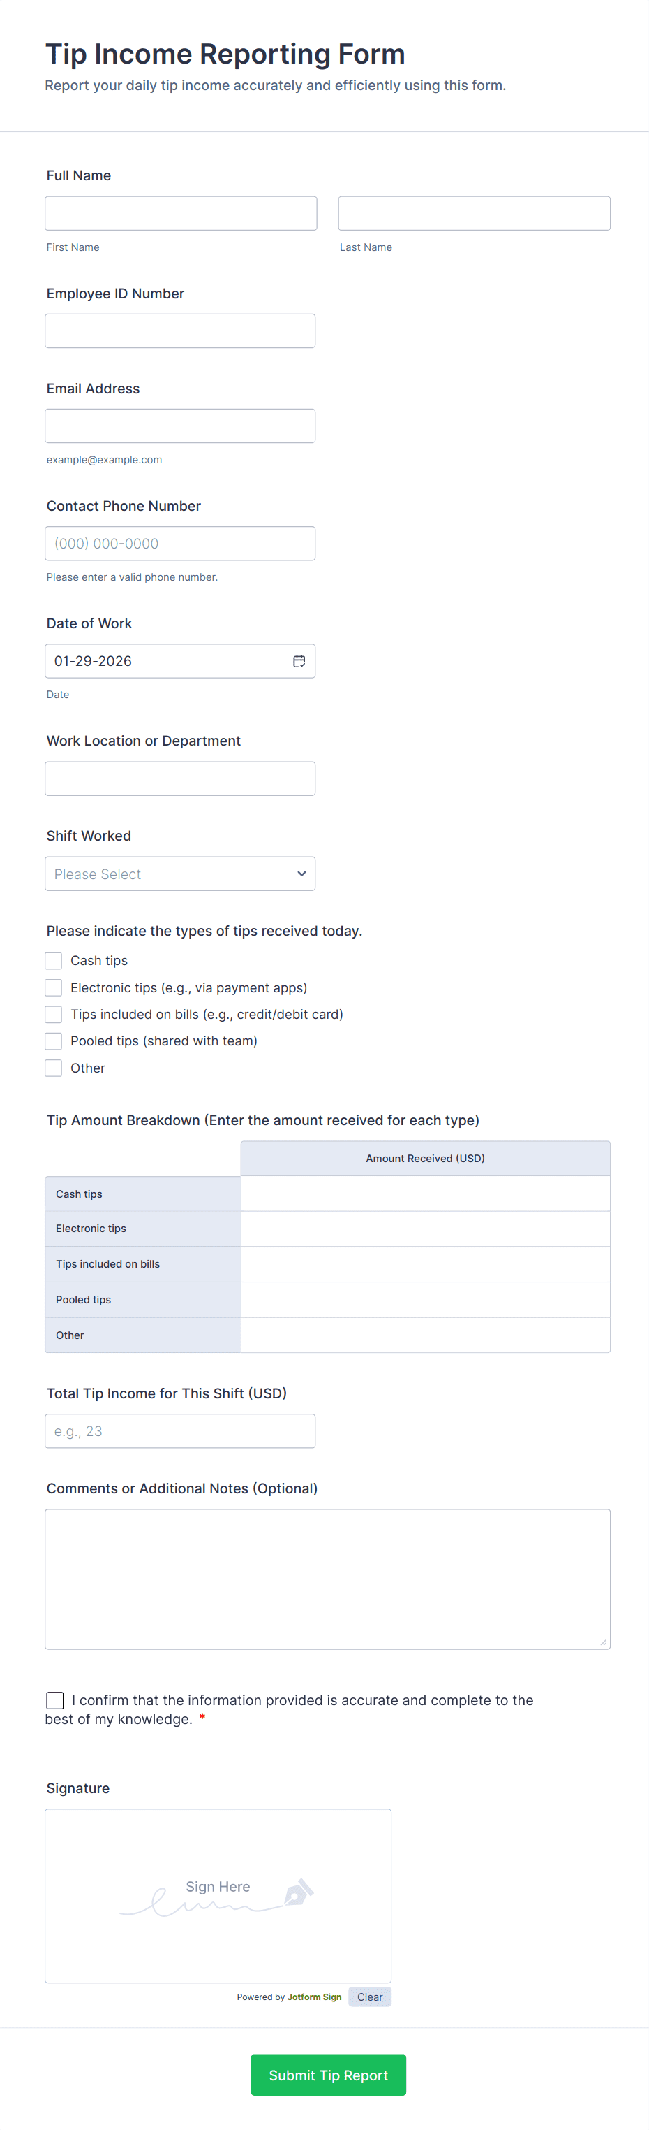Screen dimensions: 649x2130
Task: Check Tips included on bills option
Action: [x=53, y=1014]
